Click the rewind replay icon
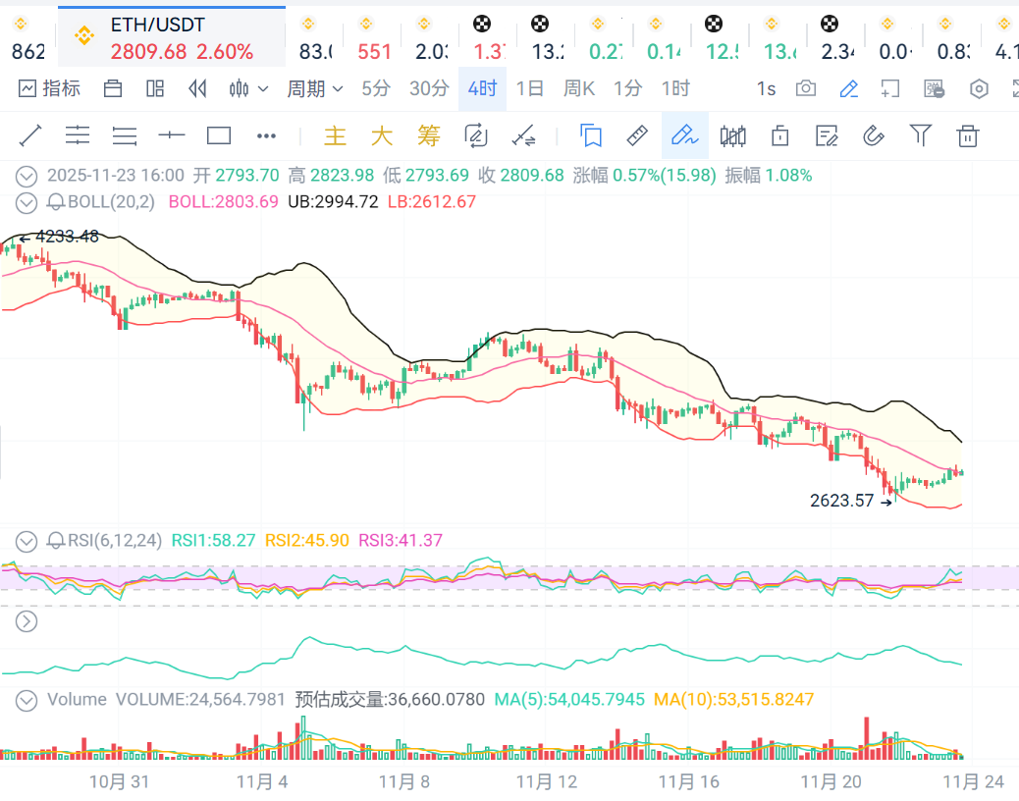 coord(197,89)
